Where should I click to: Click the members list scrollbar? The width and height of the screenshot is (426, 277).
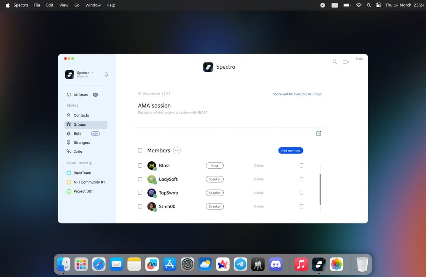click(320, 189)
